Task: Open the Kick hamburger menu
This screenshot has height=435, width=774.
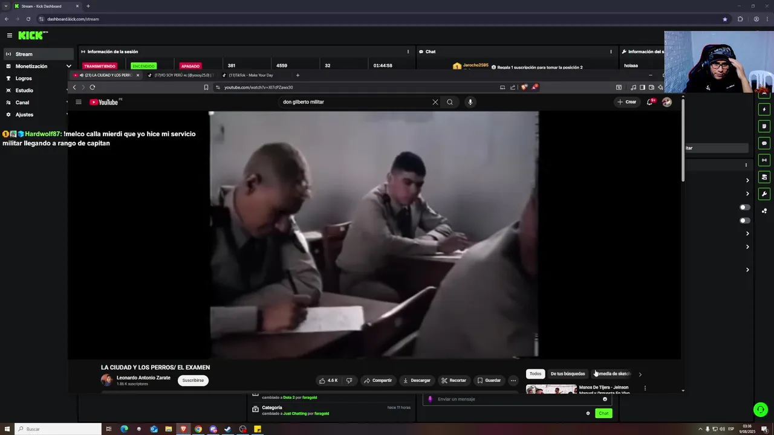Action: [9, 36]
